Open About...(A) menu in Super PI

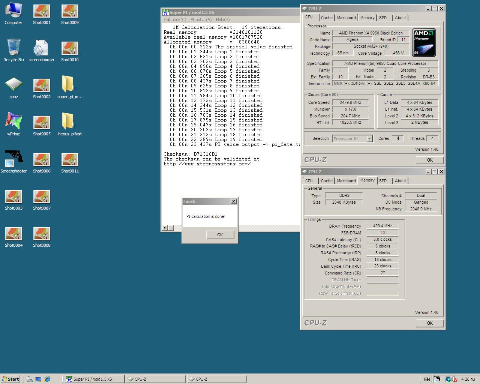pos(201,19)
